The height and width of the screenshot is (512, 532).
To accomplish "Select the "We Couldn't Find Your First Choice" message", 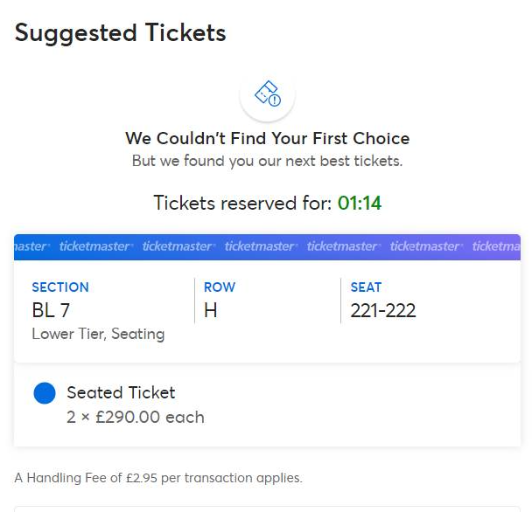I will click(x=267, y=138).
